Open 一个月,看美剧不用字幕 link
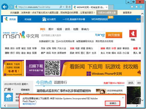146x109 pixels. coord(74,19)
